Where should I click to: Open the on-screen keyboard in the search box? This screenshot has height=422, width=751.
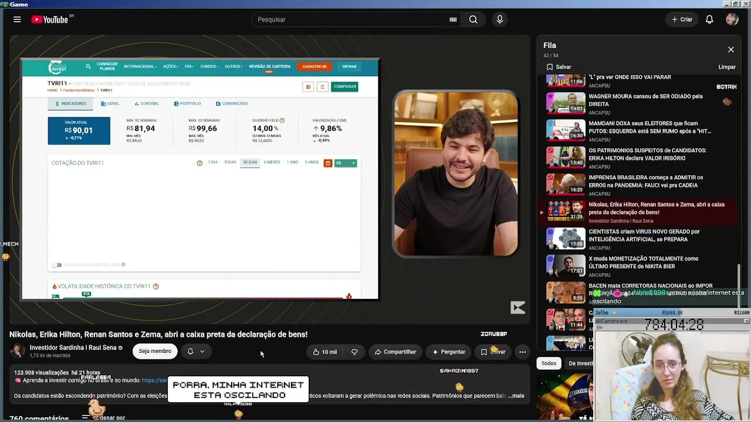click(x=453, y=19)
